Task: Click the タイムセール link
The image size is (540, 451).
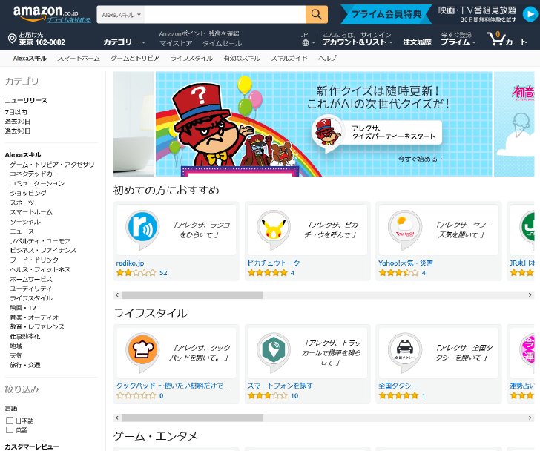Action: tap(222, 43)
